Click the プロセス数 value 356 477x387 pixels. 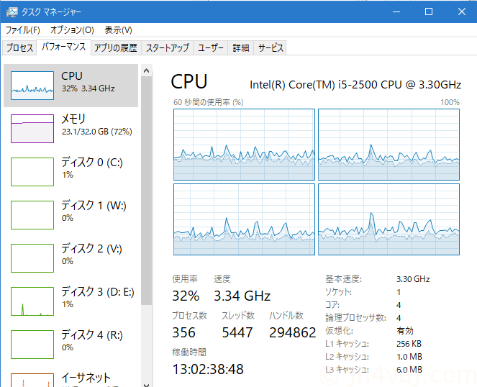[183, 332]
